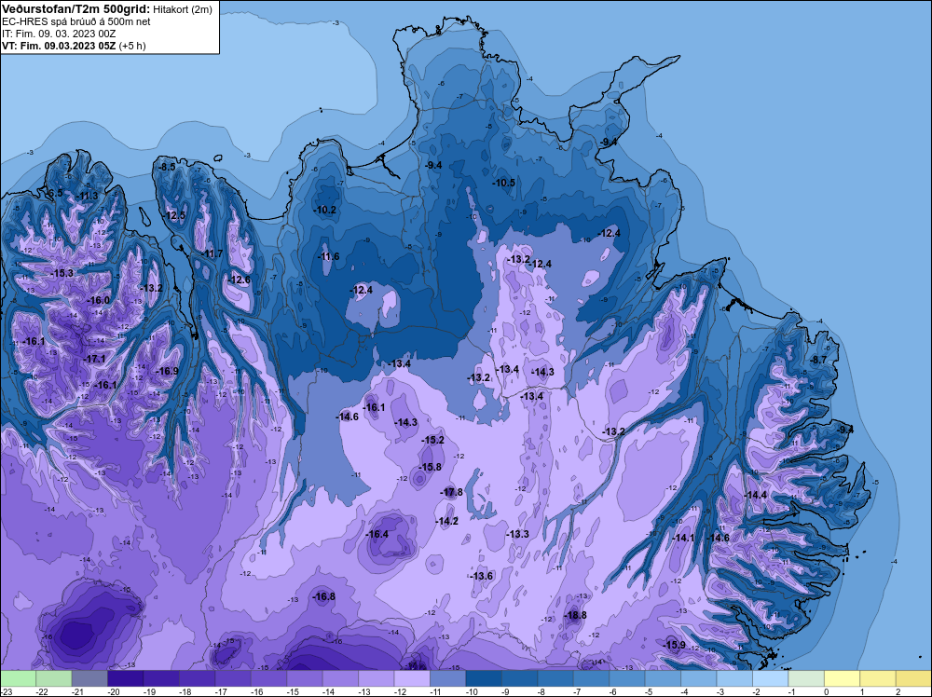
Task: Click the -18.8 temperature label
Action: (575, 615)
